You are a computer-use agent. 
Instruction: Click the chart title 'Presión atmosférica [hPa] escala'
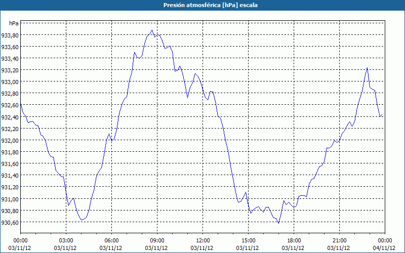pos(210,5)
